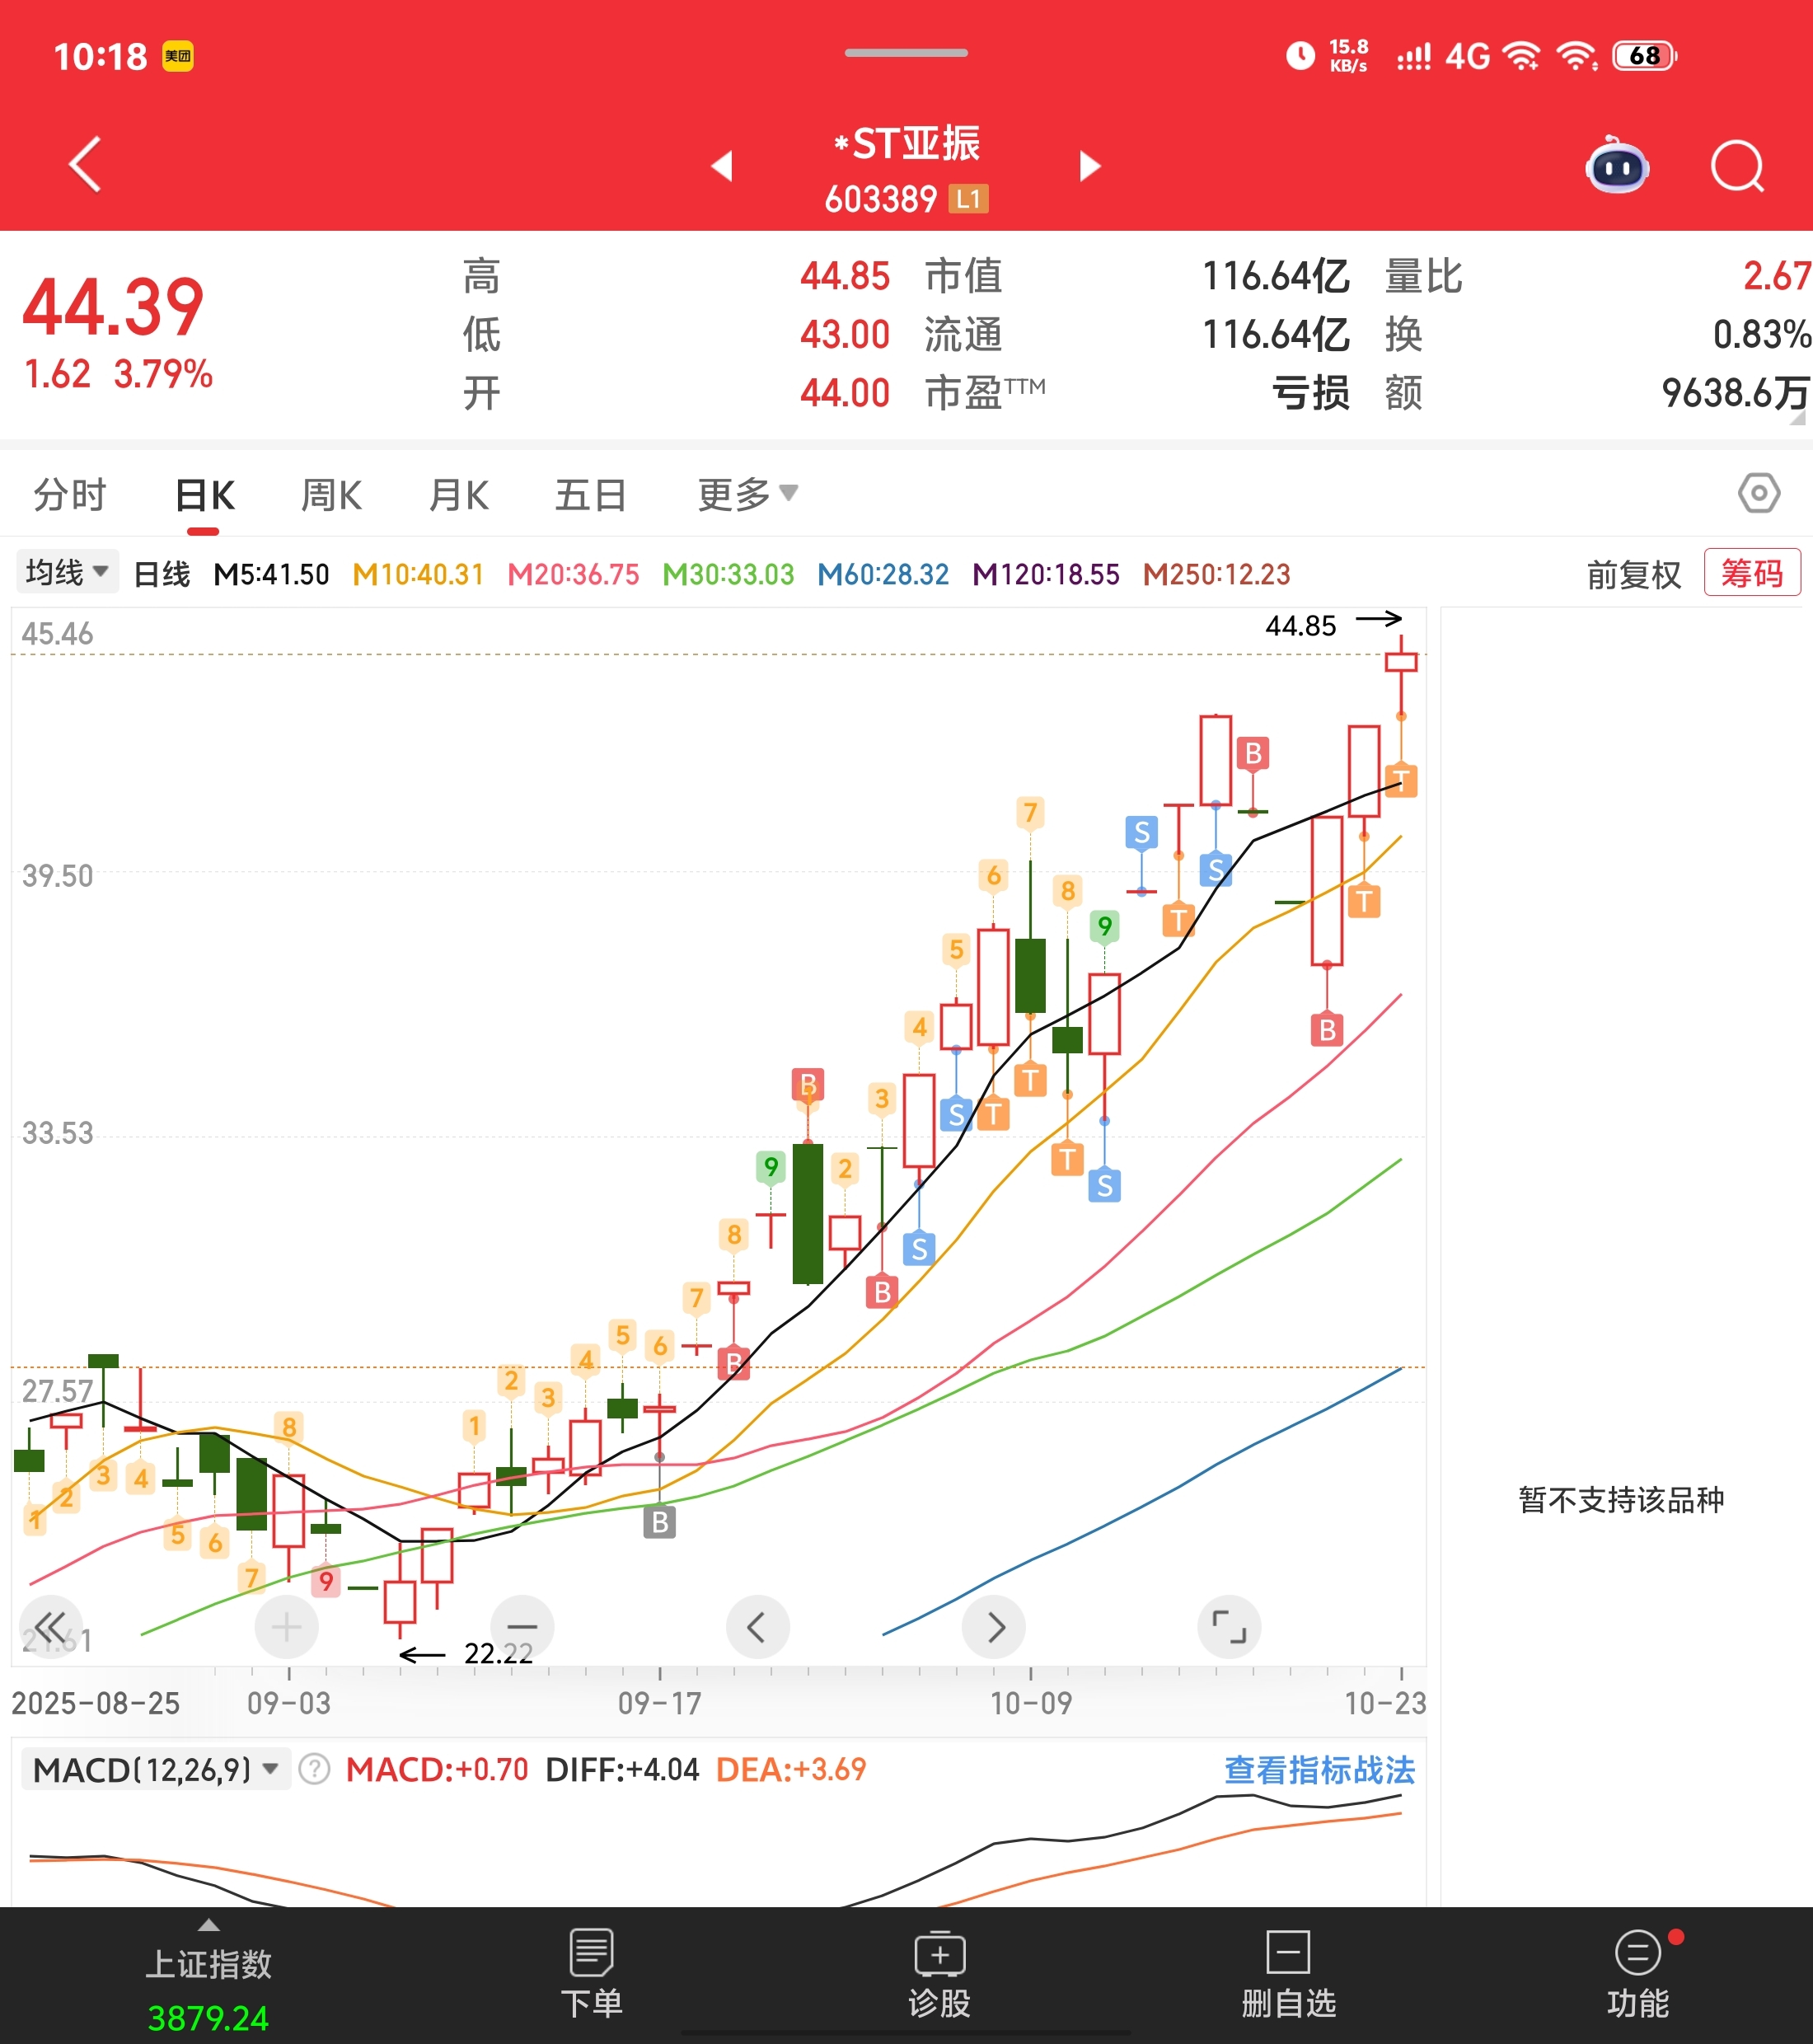
Task: Toggle the 筹码 chip distribution panel
Action: pyautogui.click(x=1751, y=573)
